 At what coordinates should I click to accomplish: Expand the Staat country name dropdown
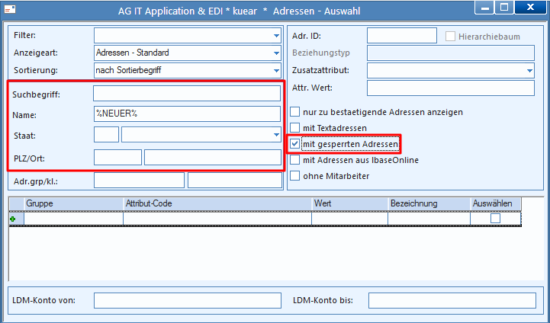point(276,135)
